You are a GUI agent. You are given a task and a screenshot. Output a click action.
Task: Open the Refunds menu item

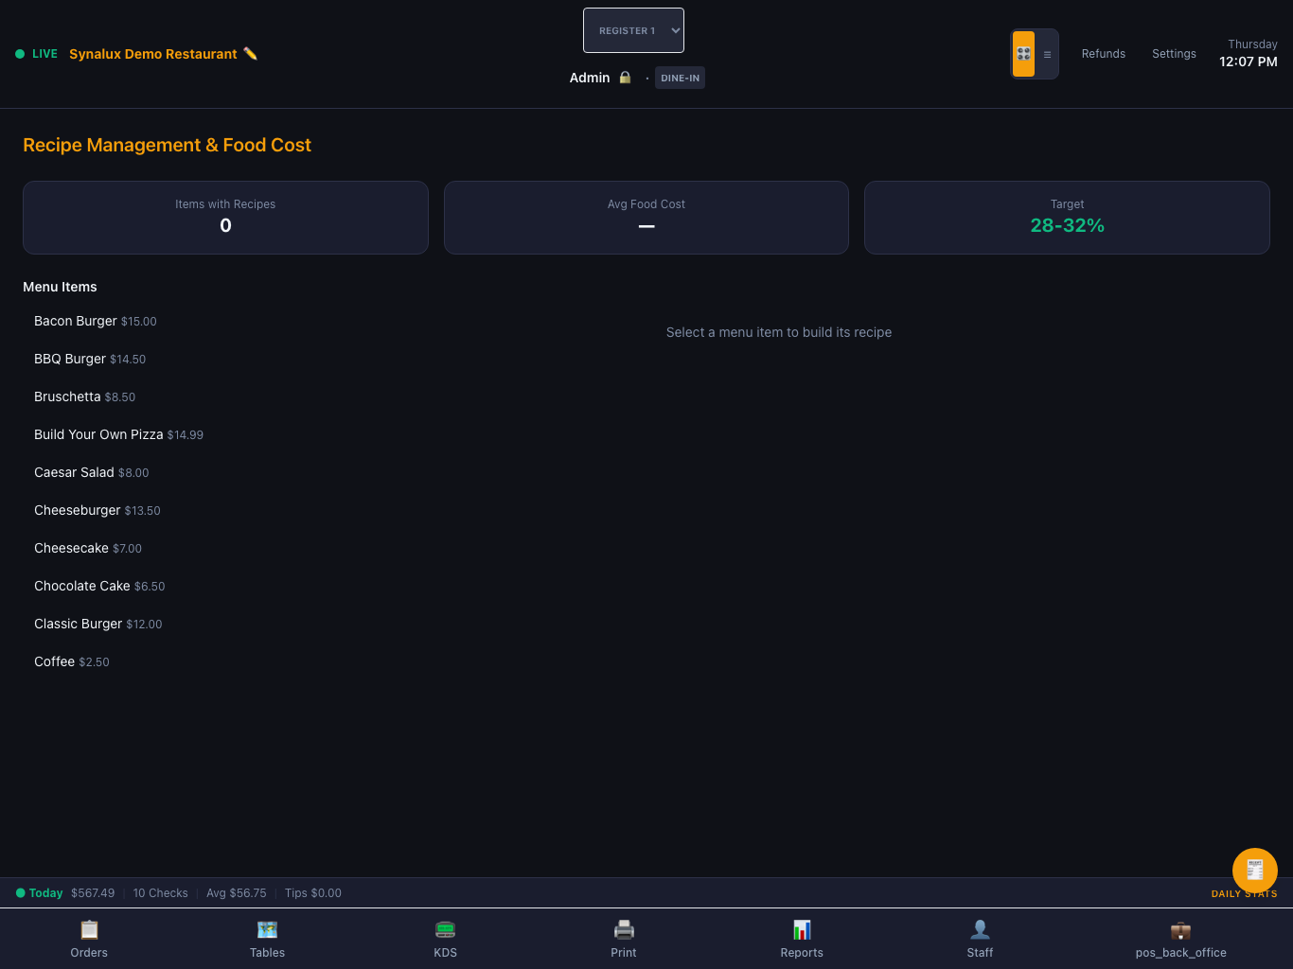click(1104, 54)
